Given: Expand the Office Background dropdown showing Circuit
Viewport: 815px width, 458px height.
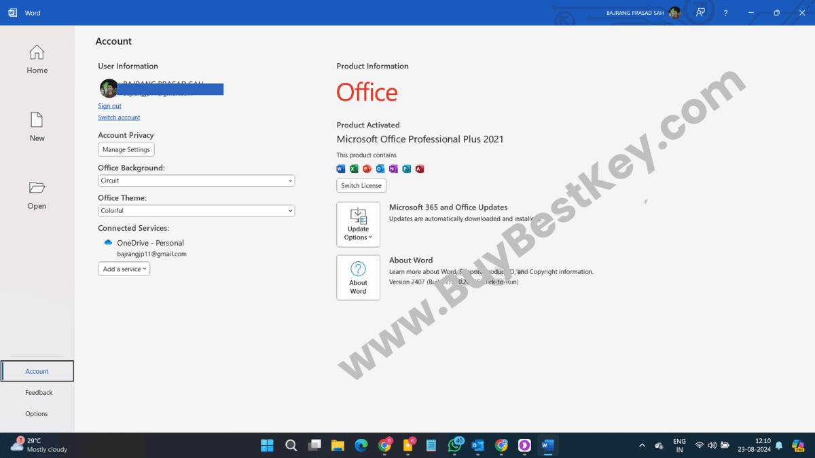Looking at the screenshot, I should point(196,180).
